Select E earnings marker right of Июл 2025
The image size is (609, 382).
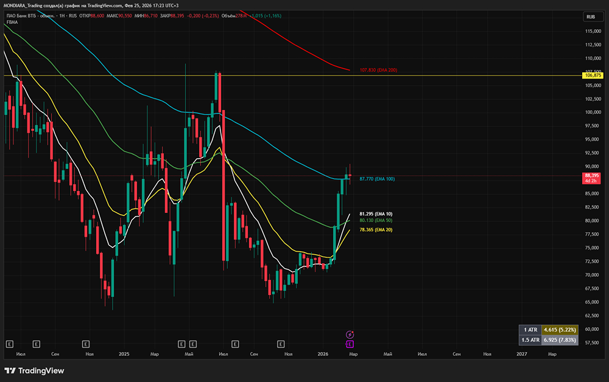click(236, 344)
